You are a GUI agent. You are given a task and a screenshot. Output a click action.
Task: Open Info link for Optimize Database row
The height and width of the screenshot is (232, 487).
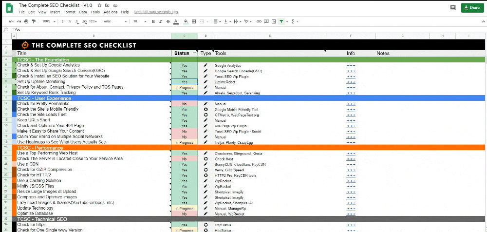(351, 213)
